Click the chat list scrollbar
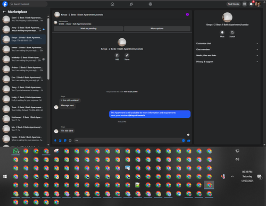This screenshot has height=206, width=266. (x=48, y=49)
